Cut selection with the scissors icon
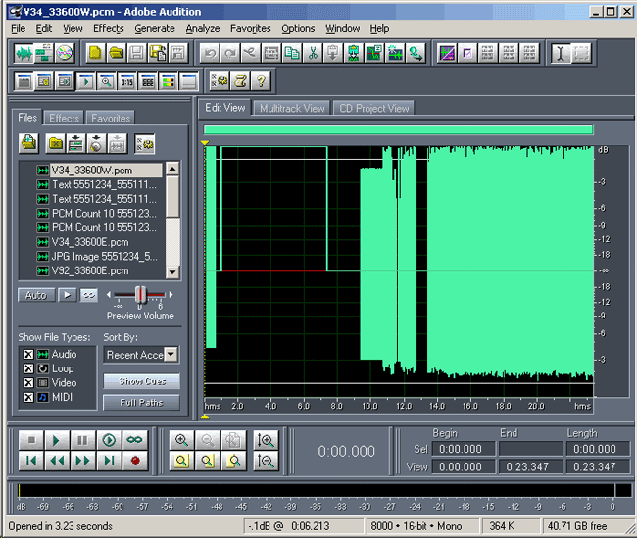The width and height of the screenshot is (637, 538). point(313,53)
